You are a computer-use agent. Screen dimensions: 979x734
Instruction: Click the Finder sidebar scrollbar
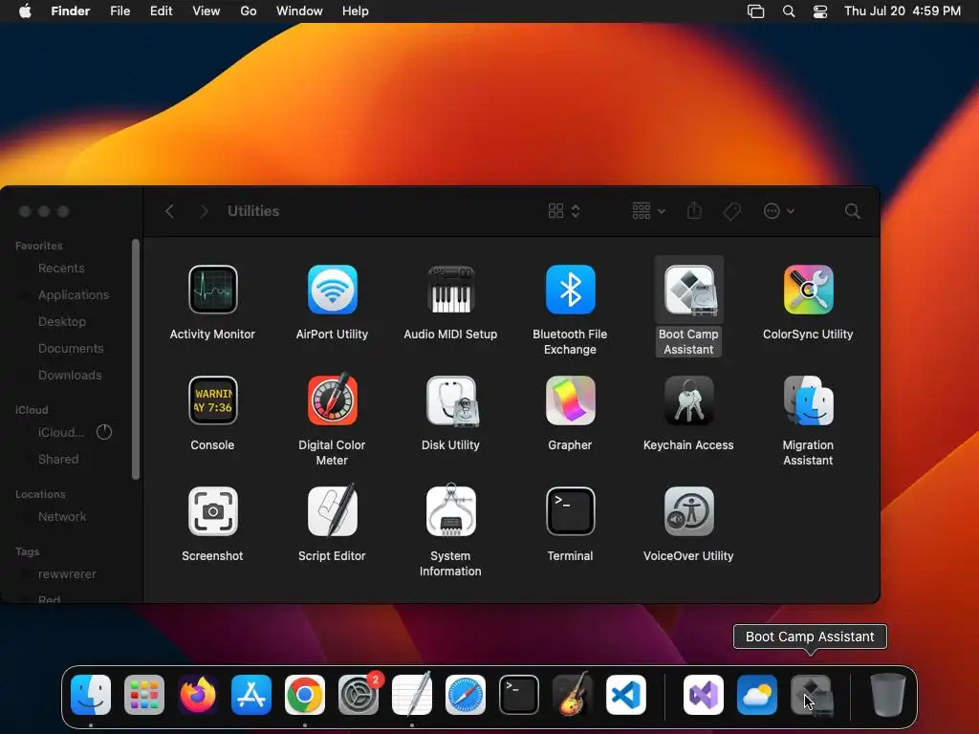[136, 359]
